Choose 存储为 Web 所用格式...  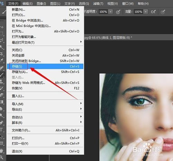(45, 83)
